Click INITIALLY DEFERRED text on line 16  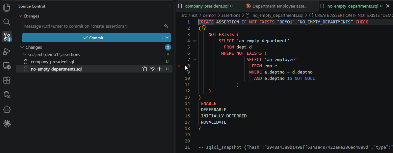[224, 116]
